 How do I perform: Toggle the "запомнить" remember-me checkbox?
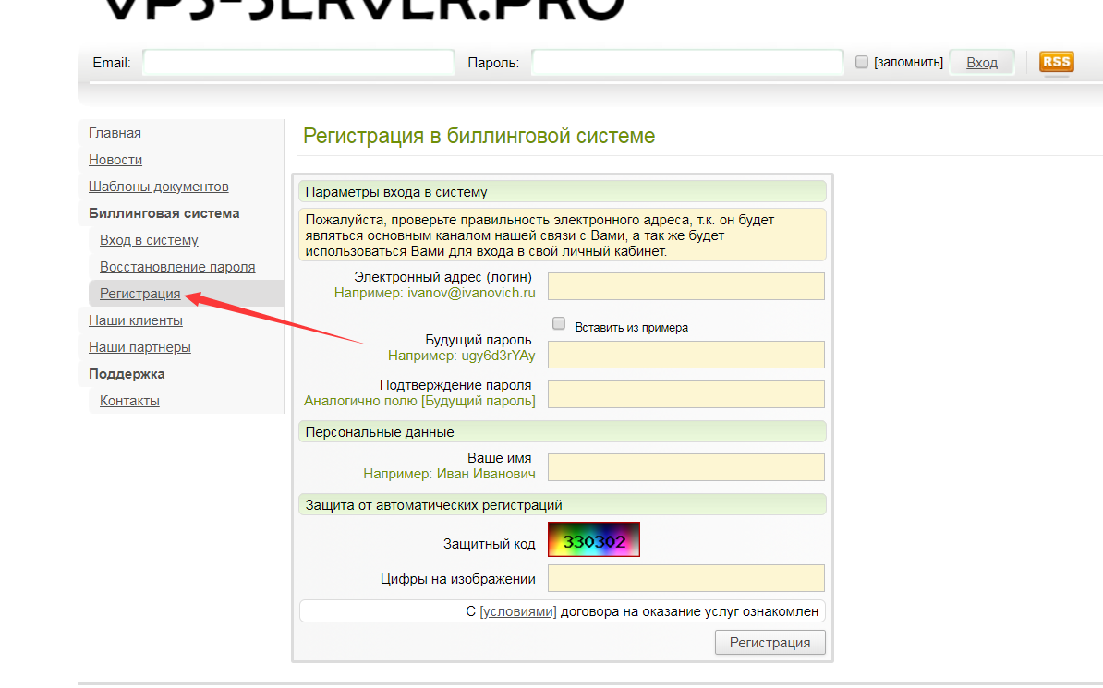click(x=862, y=62)
